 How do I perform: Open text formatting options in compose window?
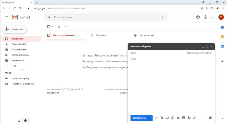tap(156, 118)
